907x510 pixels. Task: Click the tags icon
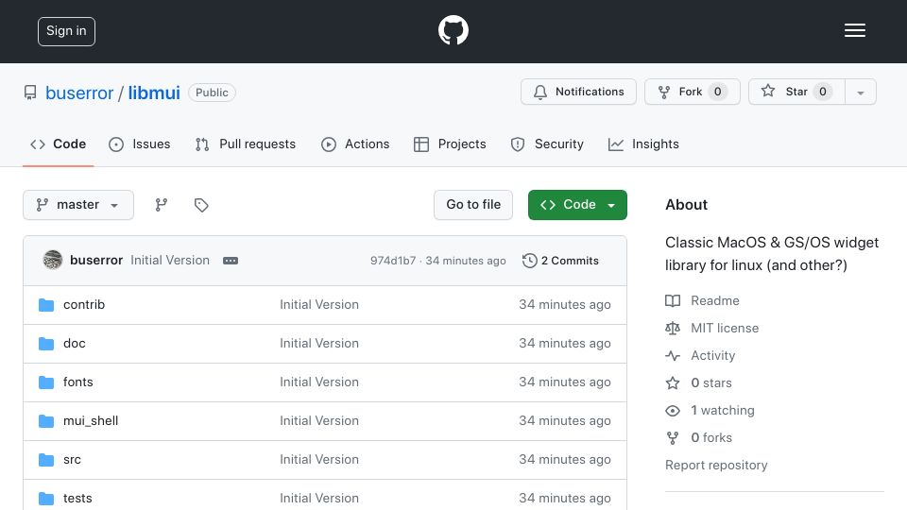point(201,205)
